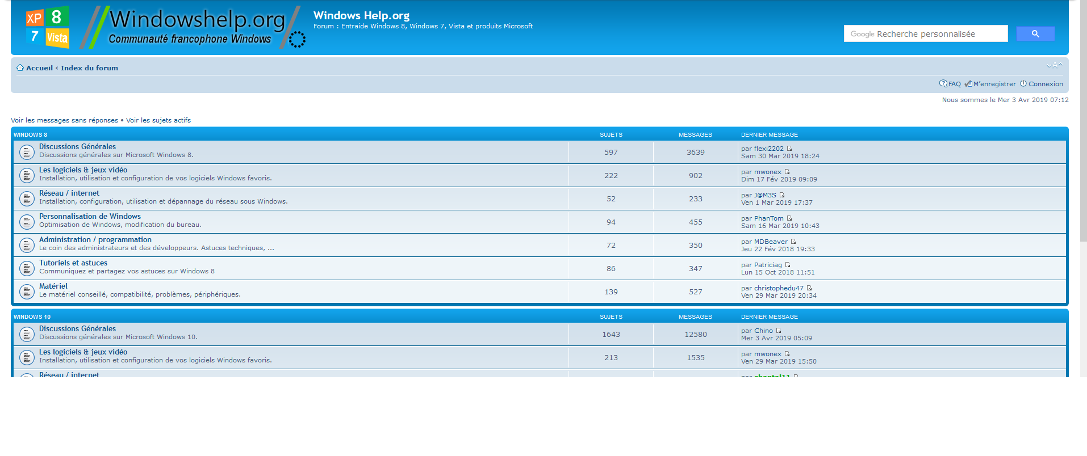1087x456 pixels.
Task: View flexi2202's user profile
Action: [x=768, y=149]
